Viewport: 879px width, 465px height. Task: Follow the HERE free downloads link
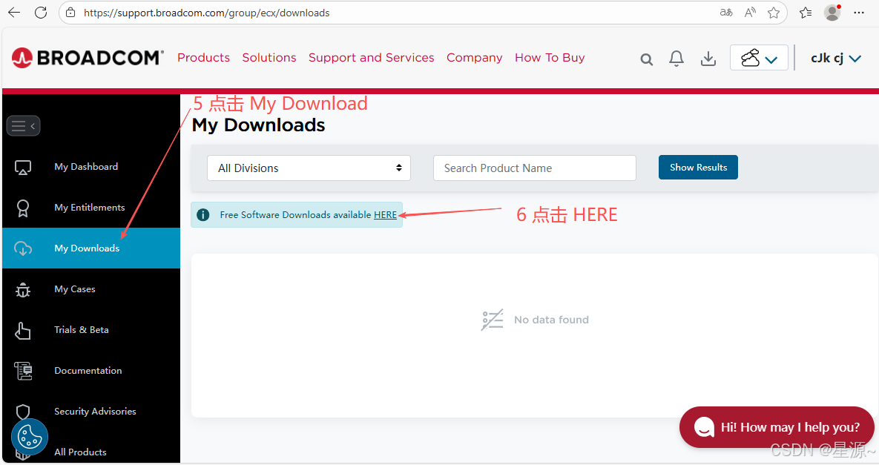pyautogui.click(x=385, y=215)
